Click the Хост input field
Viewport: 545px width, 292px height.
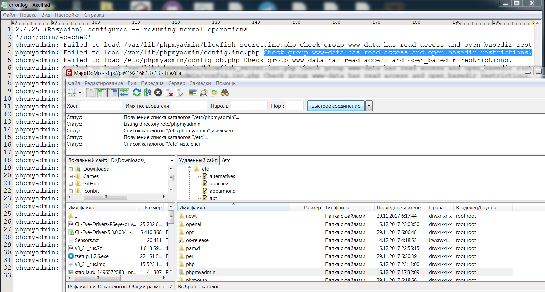[x=101, y=106]
